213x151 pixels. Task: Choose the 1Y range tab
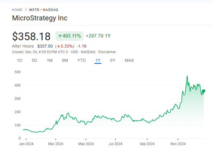point(98,60)
